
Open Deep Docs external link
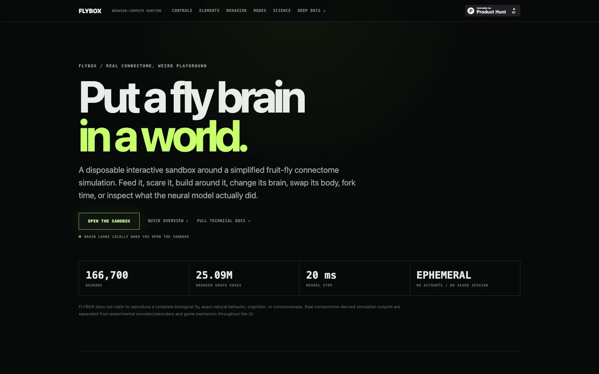(311, 11)
